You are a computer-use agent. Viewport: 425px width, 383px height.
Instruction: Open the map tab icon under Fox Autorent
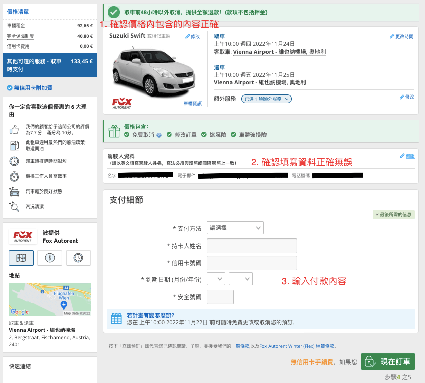click(21, 258)
